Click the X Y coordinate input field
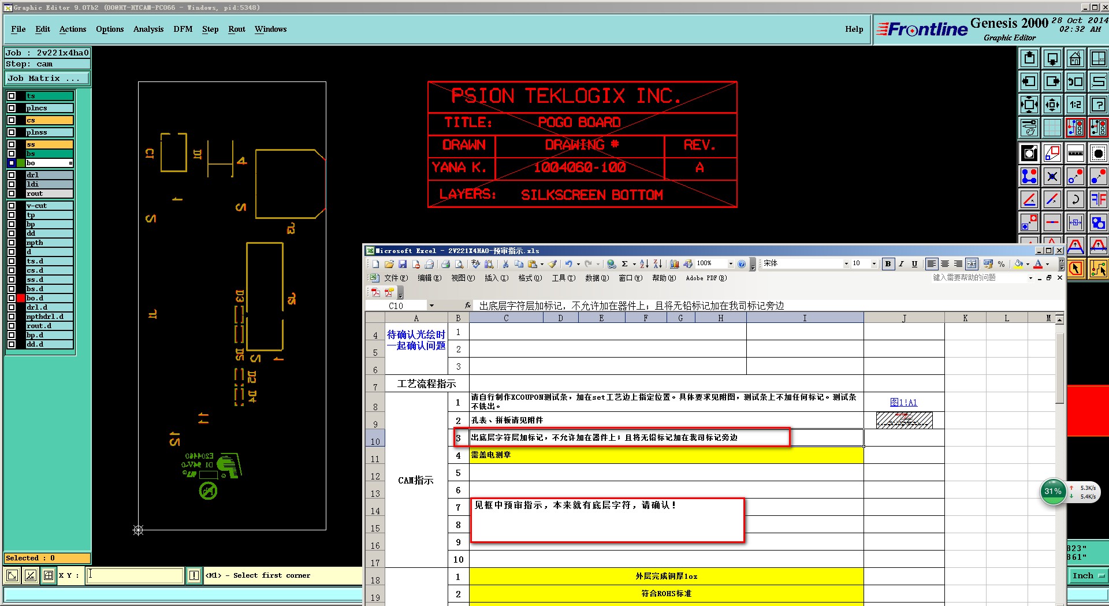This screenshot has height=606, width=1109. [x=135, y=575]
